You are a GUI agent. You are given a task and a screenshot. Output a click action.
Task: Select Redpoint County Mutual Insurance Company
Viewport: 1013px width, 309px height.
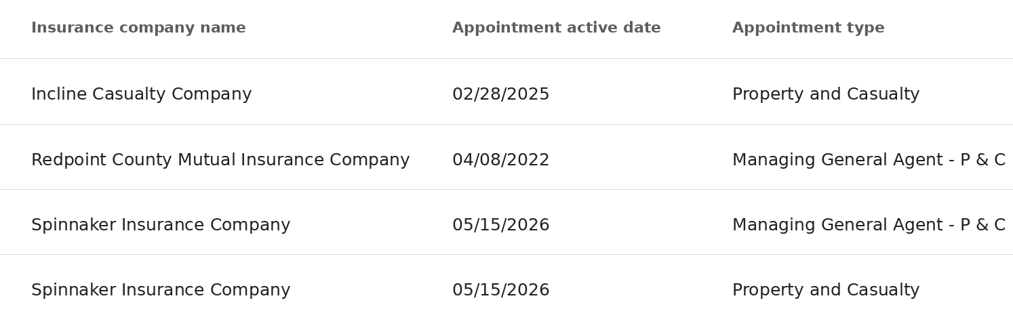(x=220, y=161)
